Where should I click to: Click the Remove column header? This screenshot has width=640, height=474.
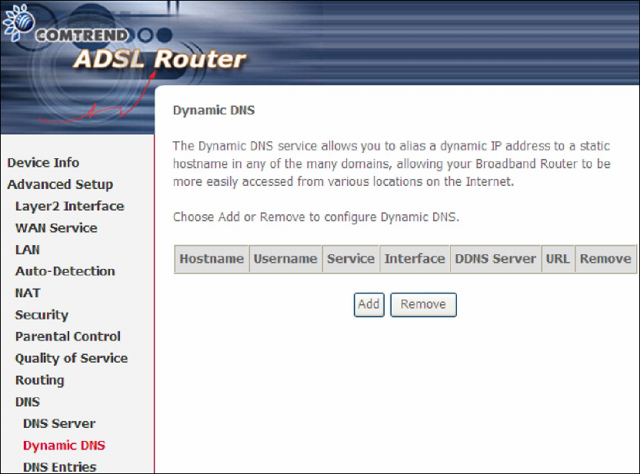point(605,259)
